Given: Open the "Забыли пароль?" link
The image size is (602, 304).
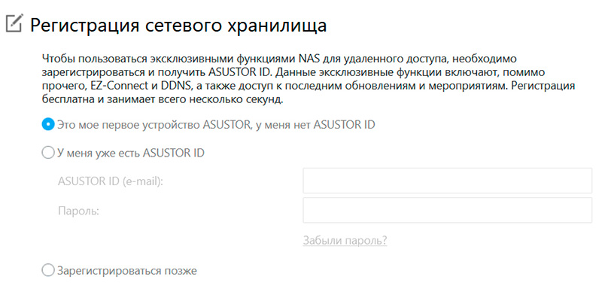Looking at the screenshot, I should (x=345, y=241).
